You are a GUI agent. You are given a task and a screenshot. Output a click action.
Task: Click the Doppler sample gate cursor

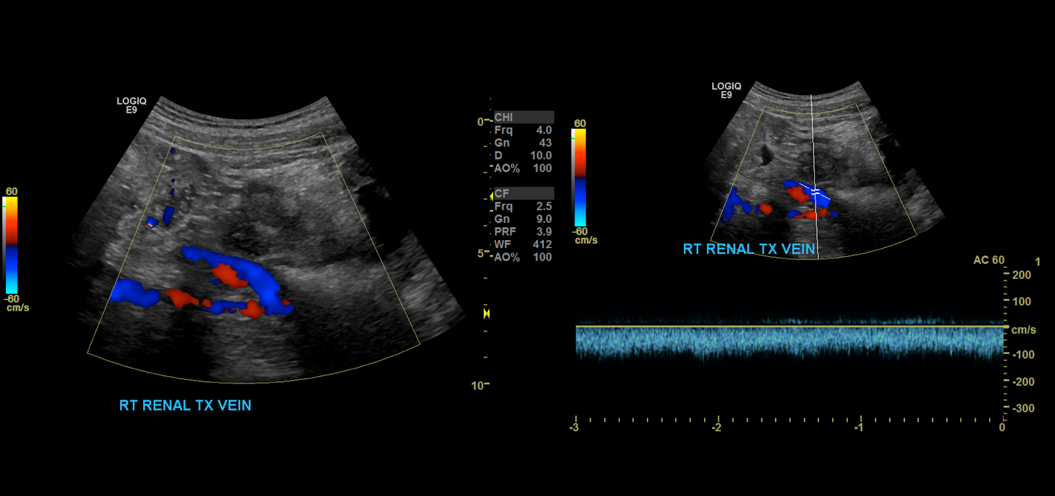coord(816,191)
